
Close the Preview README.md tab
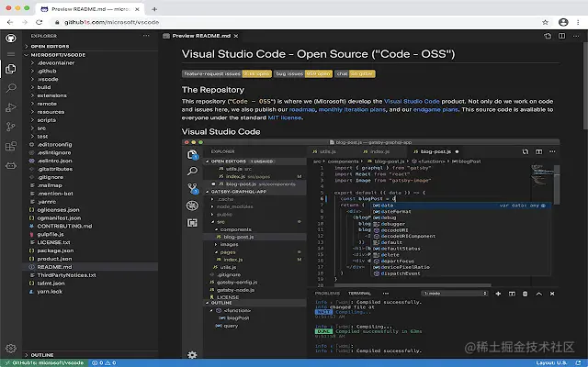[x=236, y=36]
